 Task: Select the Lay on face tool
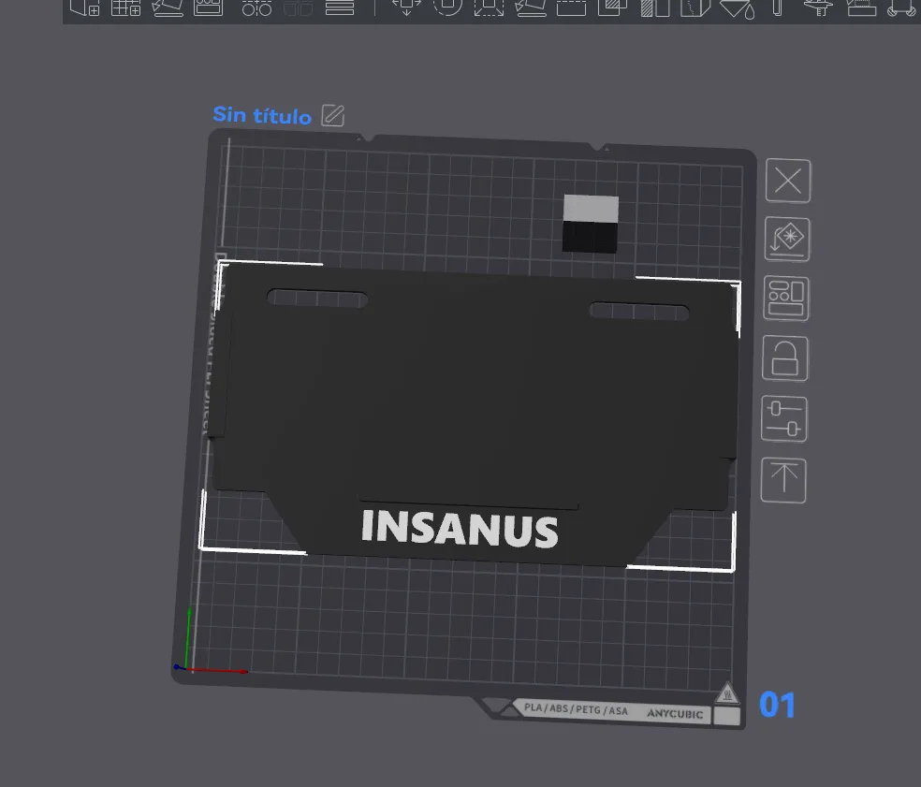pyautogui.click(x=530, y=7)
